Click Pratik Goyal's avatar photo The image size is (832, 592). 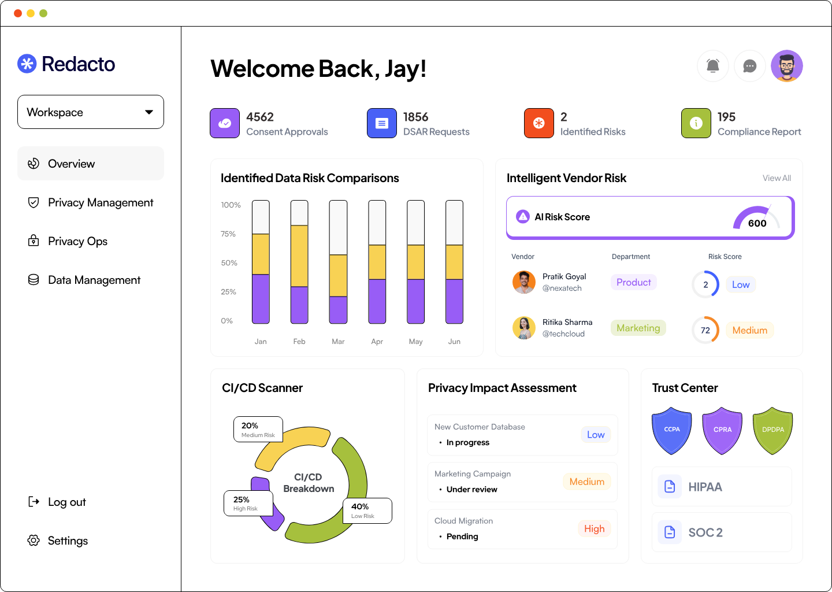(524, 282)
